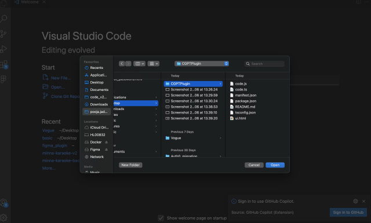Select the Figma volume in Locations
Viewport: 371px width, 223px height.
point(94,149)
